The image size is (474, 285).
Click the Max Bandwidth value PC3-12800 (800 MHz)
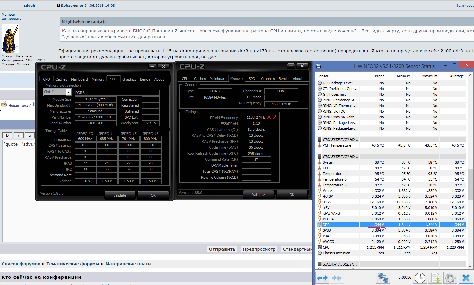coord(96,105)
